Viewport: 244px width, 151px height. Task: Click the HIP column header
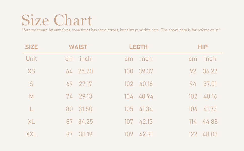203,47
